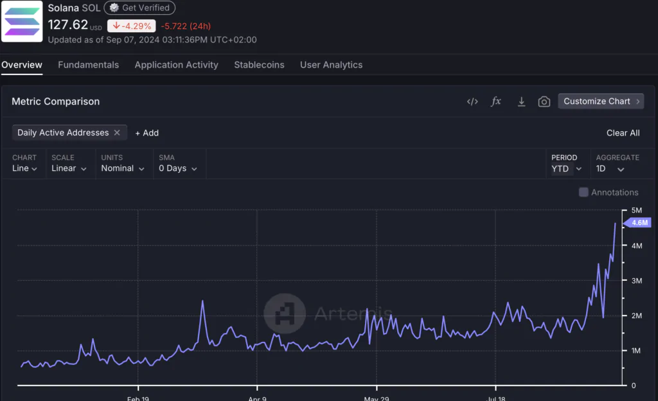Click the Solana SOL name text

pos(74,8)
